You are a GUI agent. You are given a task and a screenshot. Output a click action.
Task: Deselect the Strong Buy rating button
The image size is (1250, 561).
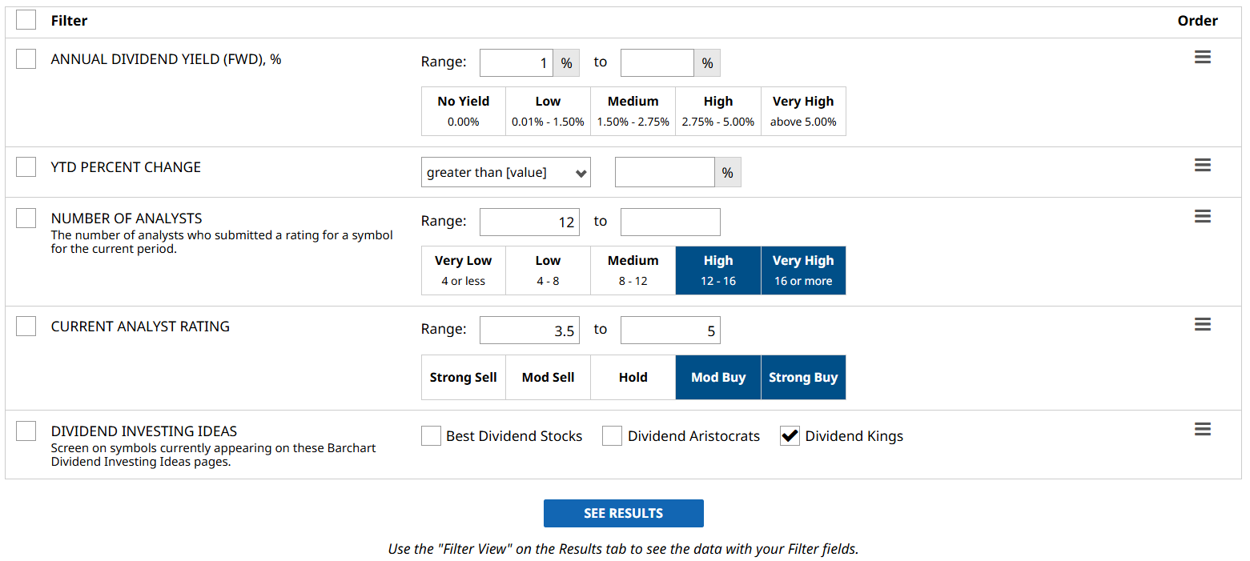coord(802,378)
